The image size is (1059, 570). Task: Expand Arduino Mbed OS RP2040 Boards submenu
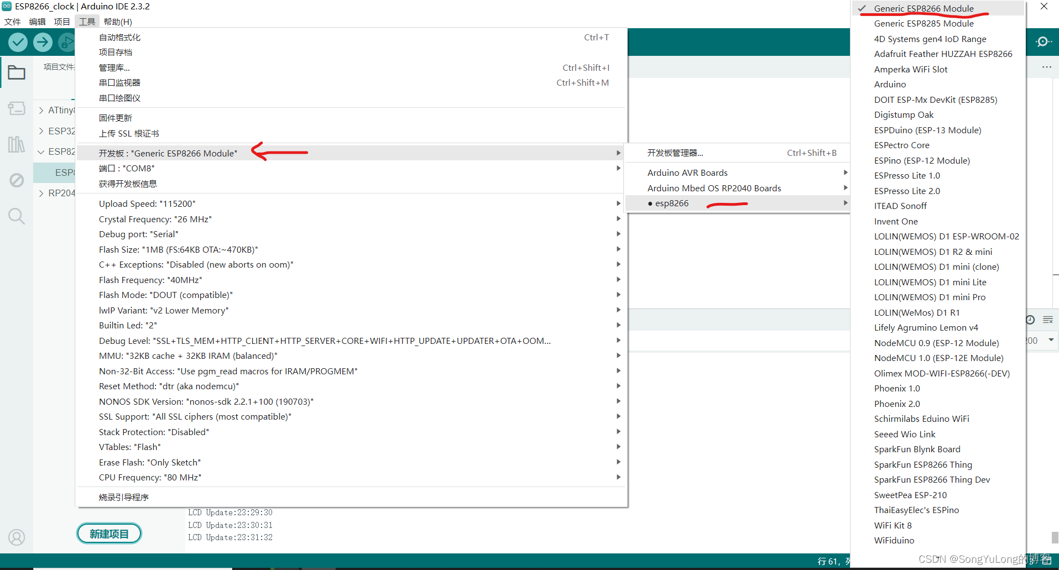tap(737, 189)
